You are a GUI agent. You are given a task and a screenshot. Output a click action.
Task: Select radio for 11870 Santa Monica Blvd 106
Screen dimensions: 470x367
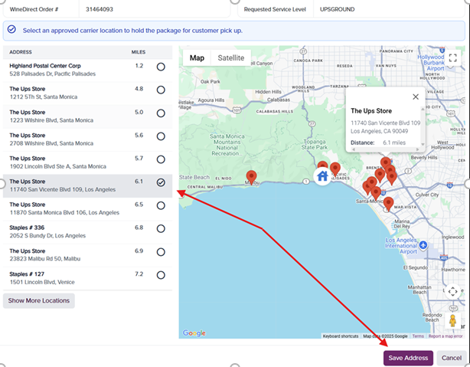click(x=161, y=205)
